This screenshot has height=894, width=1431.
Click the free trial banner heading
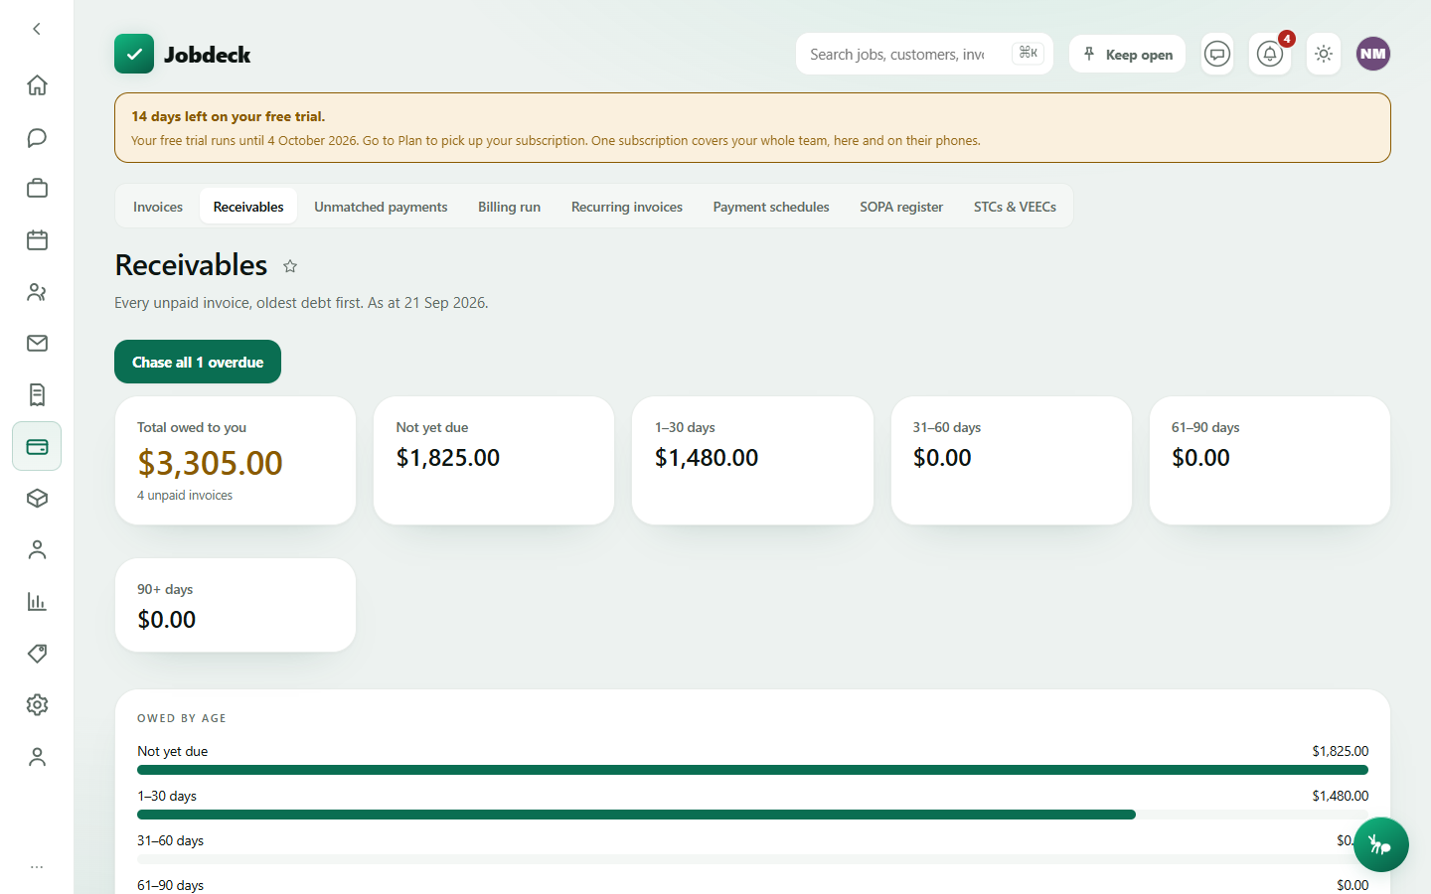(229, 116)
